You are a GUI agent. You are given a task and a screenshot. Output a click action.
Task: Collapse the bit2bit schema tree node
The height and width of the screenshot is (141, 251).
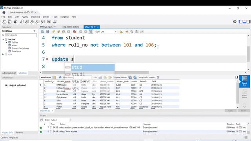3,39
